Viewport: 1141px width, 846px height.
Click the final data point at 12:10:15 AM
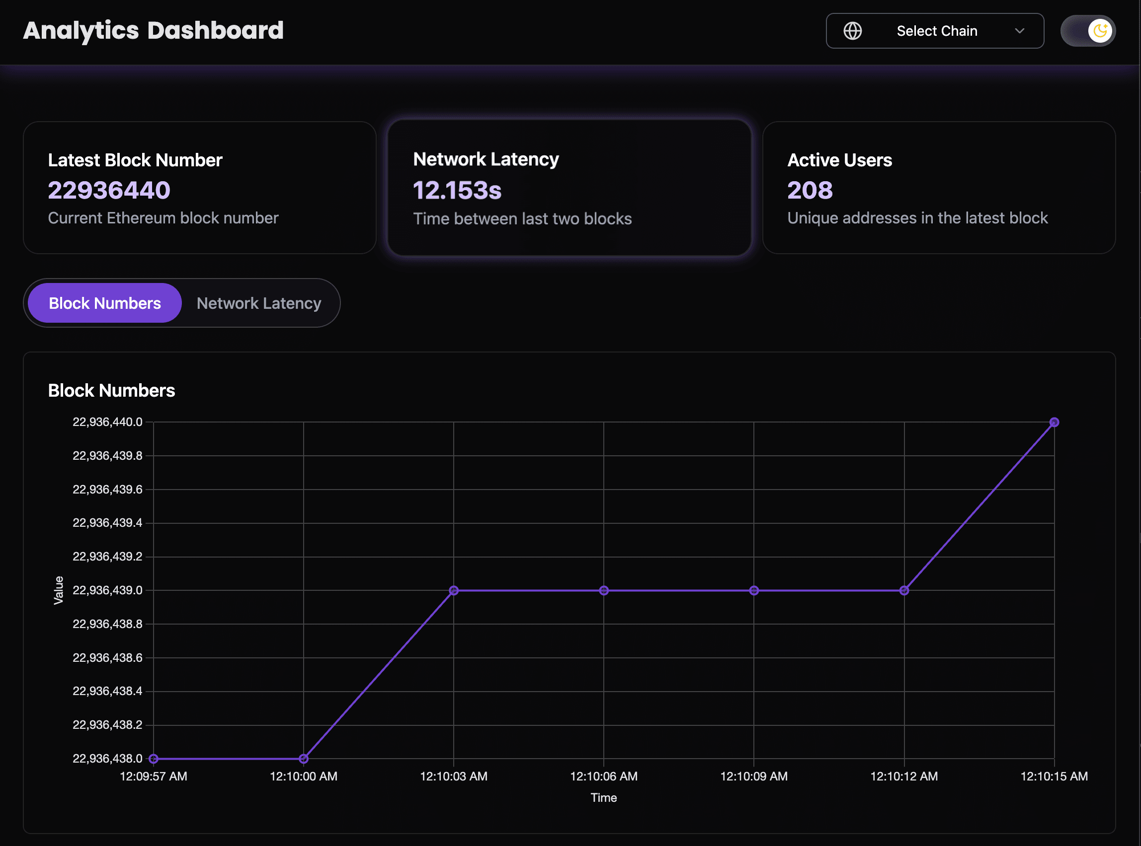coord(1054,422)
